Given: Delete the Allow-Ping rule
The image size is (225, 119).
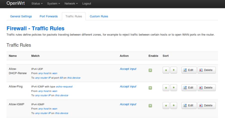Looking at the screenshot, I should point(206,88).
